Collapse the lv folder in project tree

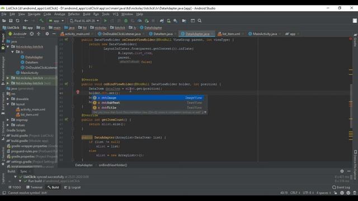[x=13, y=52]
